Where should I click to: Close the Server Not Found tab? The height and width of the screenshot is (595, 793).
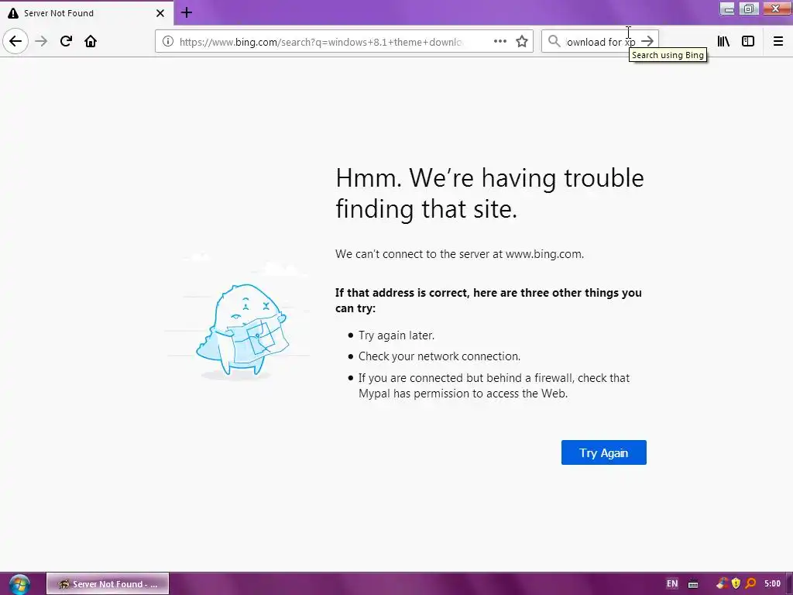coord(160,13)
